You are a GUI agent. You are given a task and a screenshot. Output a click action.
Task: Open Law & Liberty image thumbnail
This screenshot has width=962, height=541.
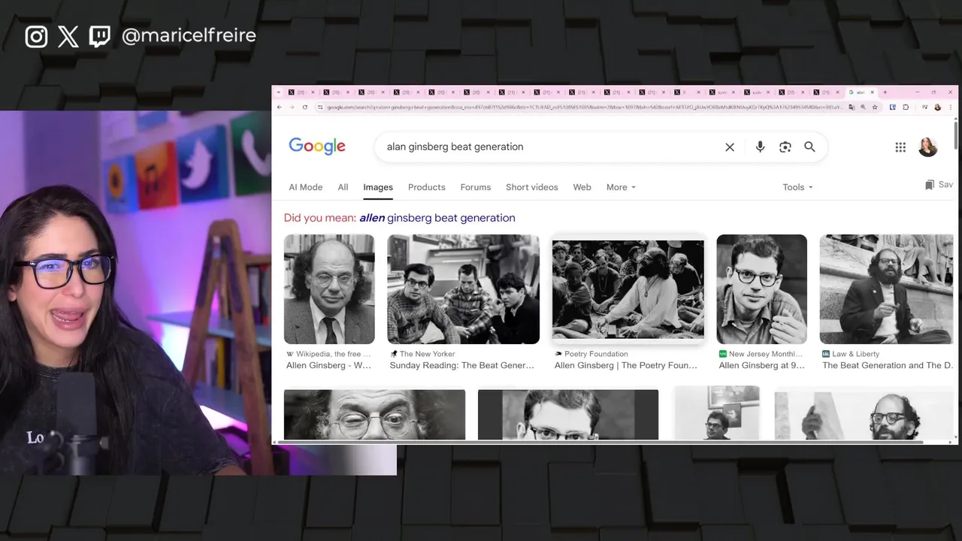click(x=887, y=289)
